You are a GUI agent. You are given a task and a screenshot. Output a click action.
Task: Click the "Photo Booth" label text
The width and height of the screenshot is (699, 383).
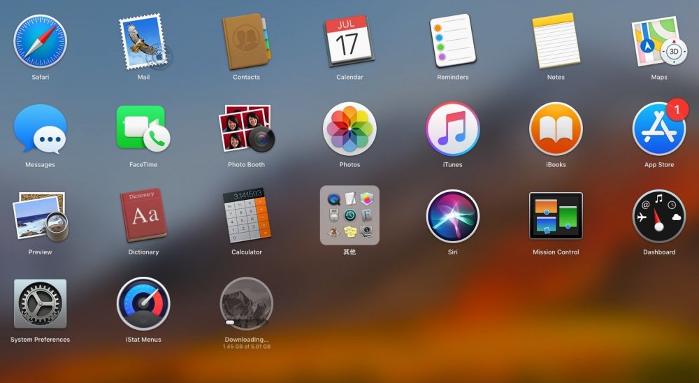(x=247, y=164)
